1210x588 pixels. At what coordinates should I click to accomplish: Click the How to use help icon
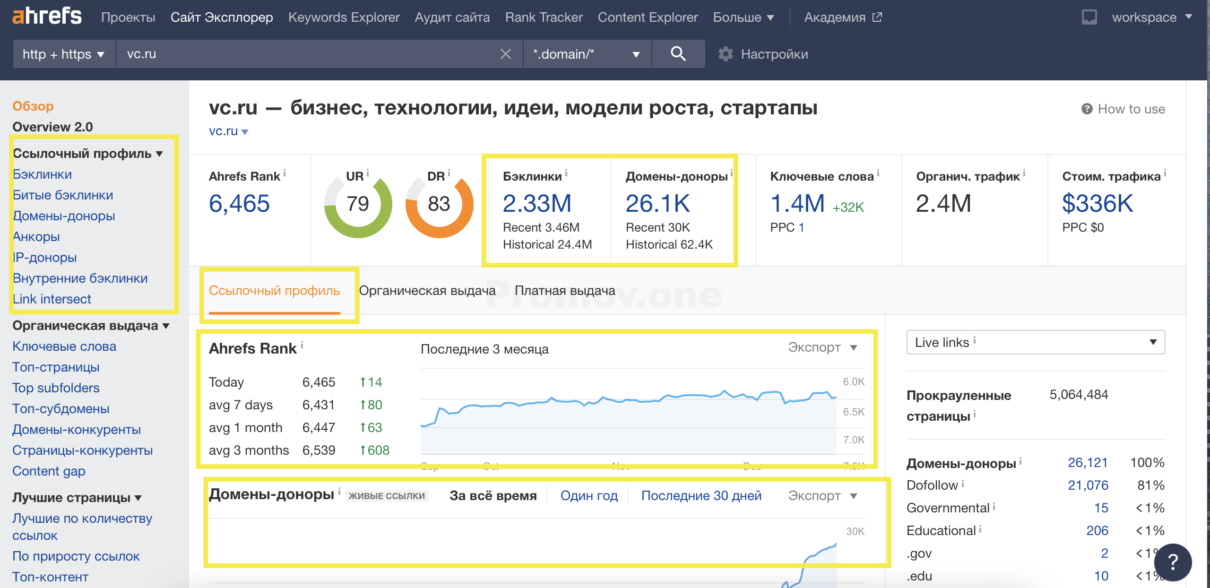[x=1087, y=109]
